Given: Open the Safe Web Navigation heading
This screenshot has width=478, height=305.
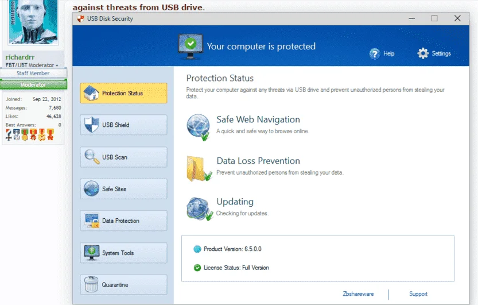Looking at the screenshot, I should [x=258, y=119].
